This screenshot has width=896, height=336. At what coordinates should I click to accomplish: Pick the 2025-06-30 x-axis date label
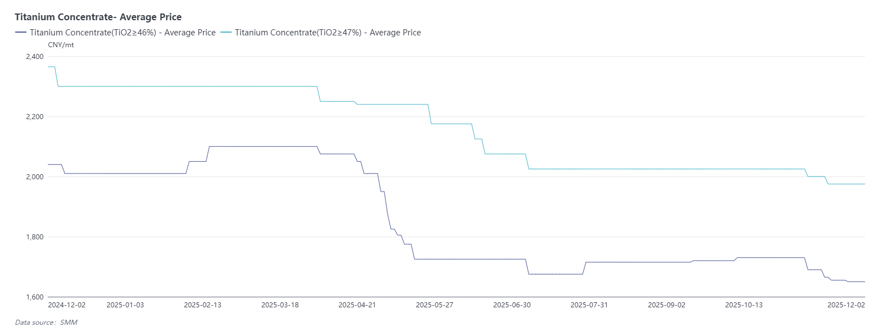pos(512,305)
